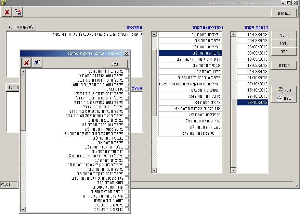
Task: Select ציניה חממה 4א row
Action: click(x=190, y=103)
